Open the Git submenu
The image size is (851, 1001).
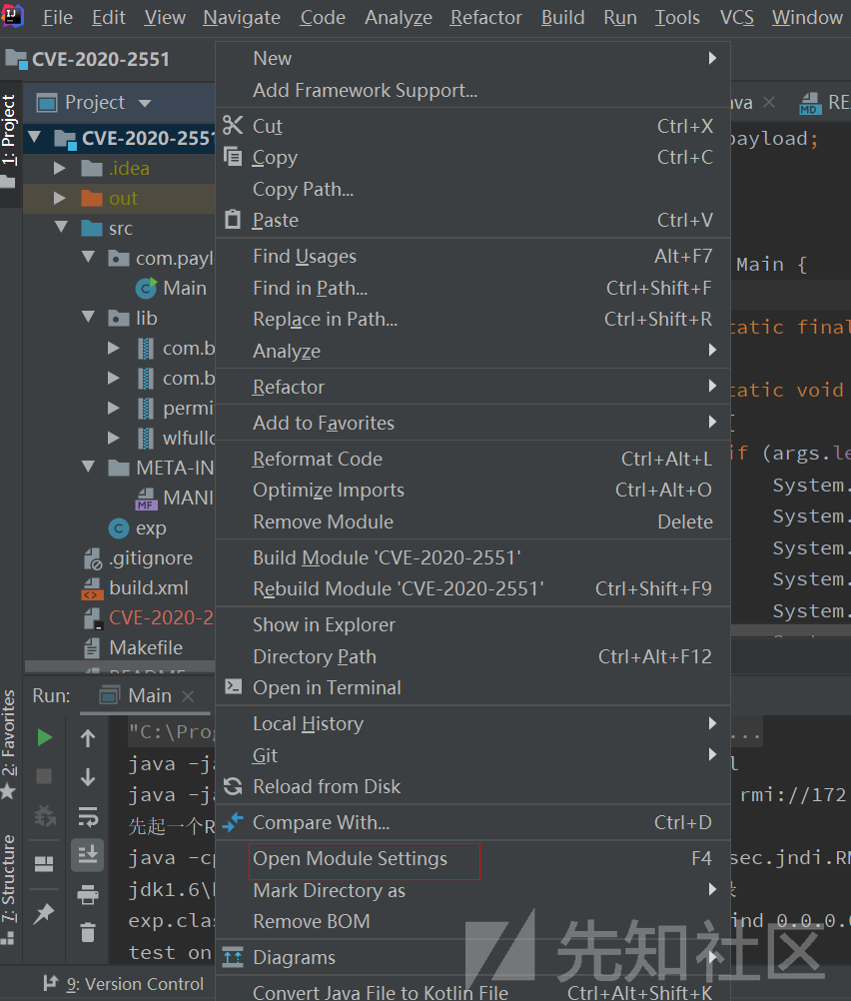click(473, 755)
